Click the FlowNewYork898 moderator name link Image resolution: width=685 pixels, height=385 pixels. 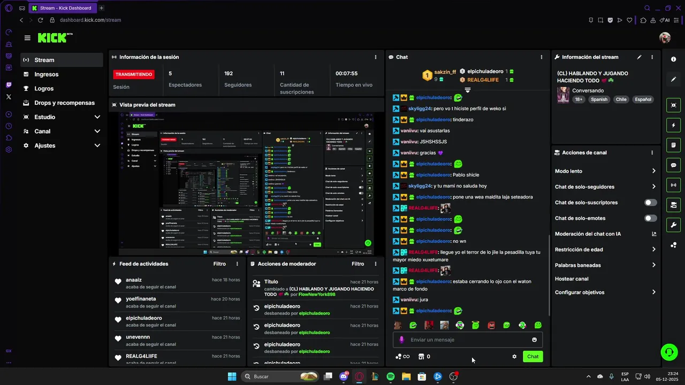click(x=317, y=295)
